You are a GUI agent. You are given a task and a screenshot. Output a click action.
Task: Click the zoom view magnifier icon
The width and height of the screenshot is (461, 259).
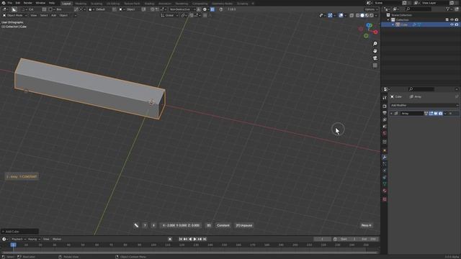[375, 44]
